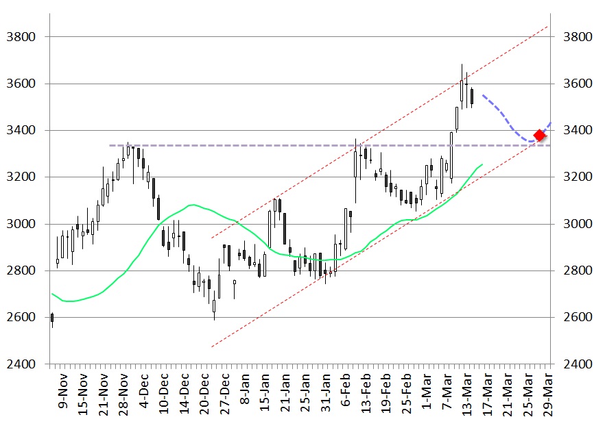Click the 3800 label on right axis
605x428 pixels.
click(578, 37)
